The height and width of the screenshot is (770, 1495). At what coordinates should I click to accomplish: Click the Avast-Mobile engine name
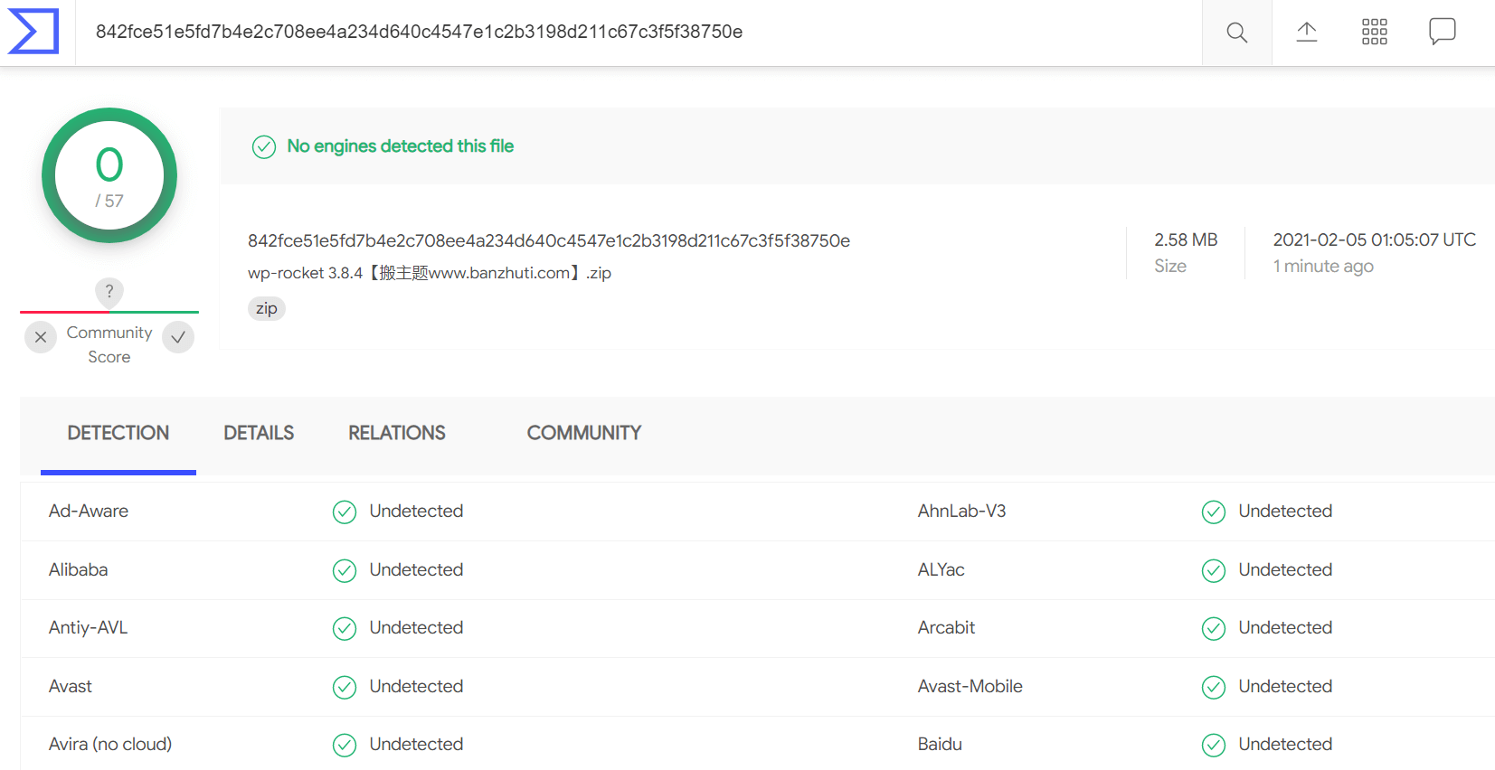(x=970, y=686)
